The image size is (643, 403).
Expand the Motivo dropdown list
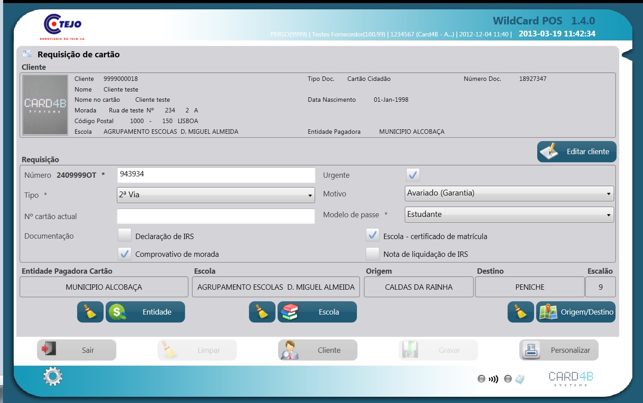[509, 193]
